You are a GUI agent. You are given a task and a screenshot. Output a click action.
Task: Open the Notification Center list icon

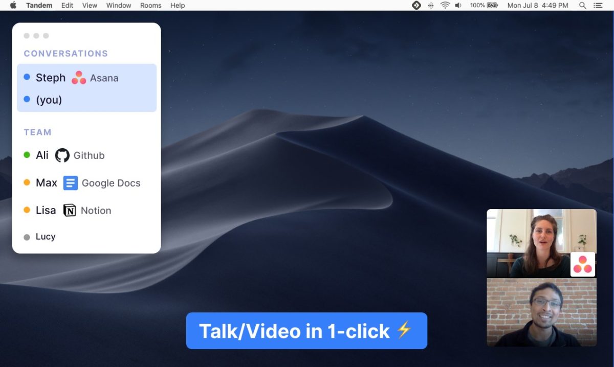[598, 5]
